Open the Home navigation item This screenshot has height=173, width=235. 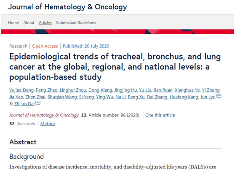13,22
